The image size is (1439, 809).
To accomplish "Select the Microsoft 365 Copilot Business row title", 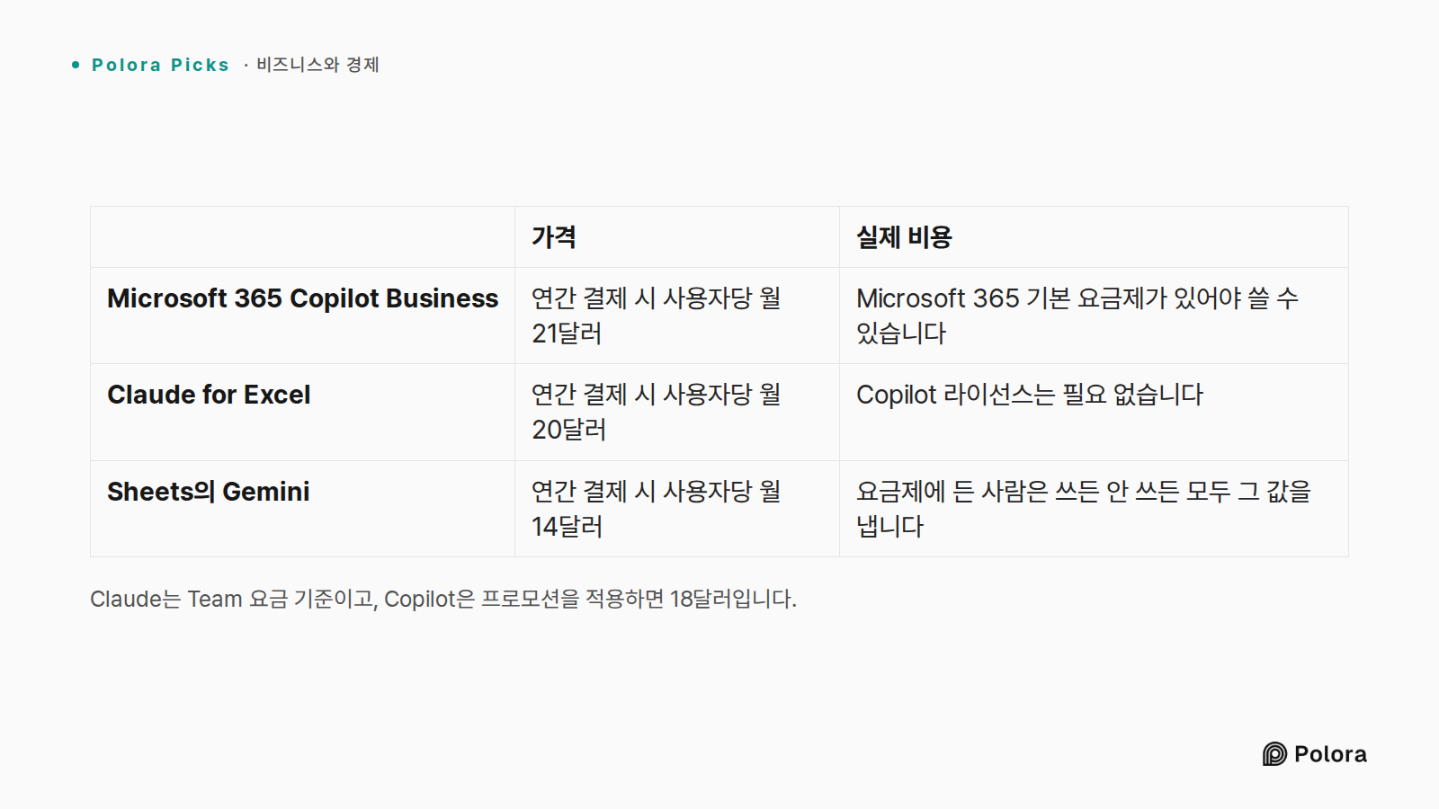I will 302,298.
